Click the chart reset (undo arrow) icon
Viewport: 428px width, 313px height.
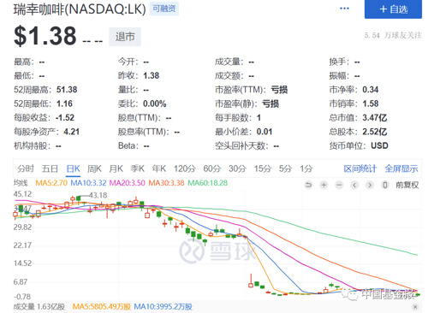tap(308, 185)
